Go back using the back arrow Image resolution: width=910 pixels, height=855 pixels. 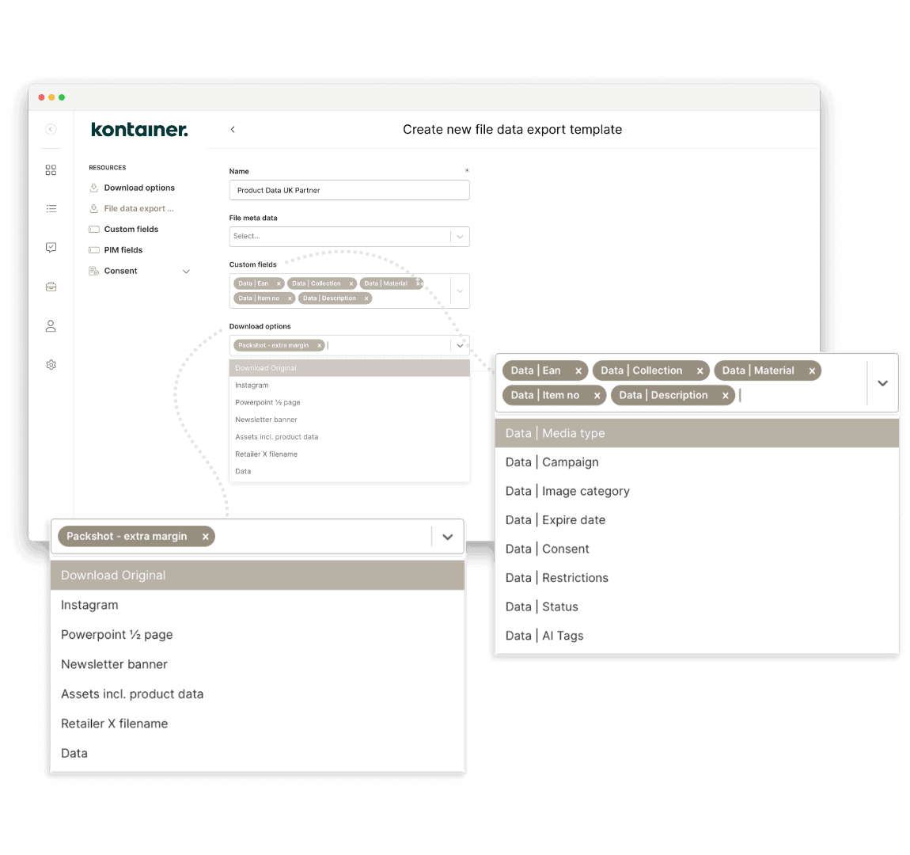click(x=233, y=129)
